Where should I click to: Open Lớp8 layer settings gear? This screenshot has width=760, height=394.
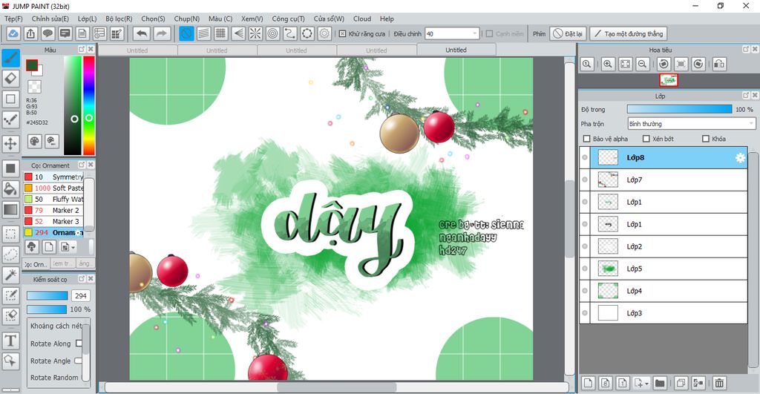(740, 157)
